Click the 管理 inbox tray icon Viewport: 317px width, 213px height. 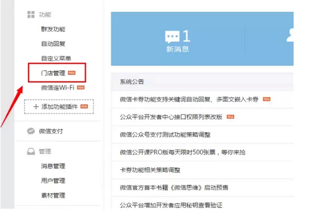31,151
